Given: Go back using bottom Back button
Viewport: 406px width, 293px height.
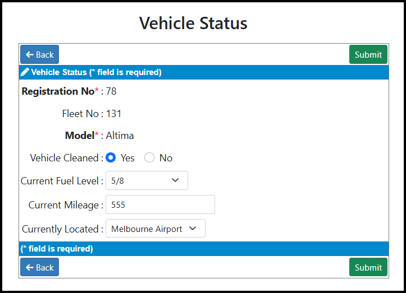Looking at the screenshot, I should 40,267.
